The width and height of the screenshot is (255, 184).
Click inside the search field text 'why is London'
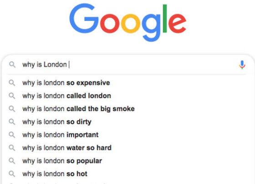pyautogui.click(x=45, y=65)
